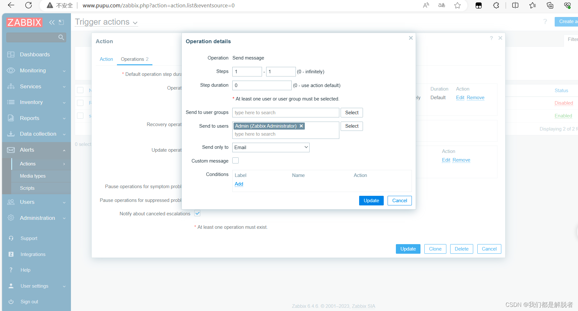Toggle checkbox for the Enabled action row

(x=80, y=116)
